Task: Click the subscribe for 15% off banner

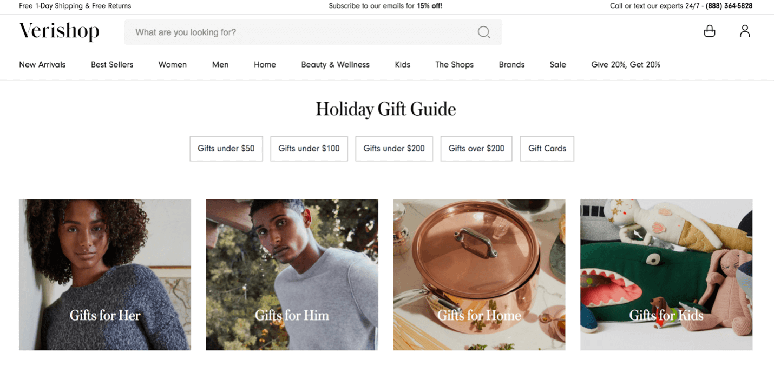Action: click(385, 6)
